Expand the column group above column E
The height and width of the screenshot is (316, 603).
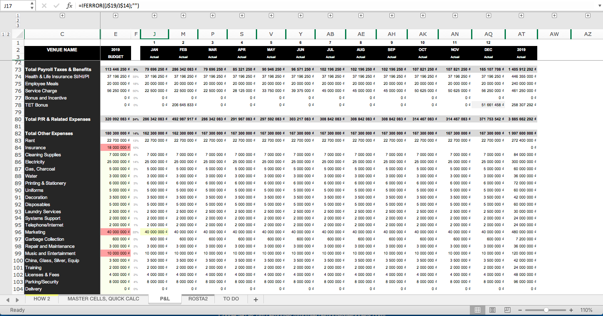pyautogui.click(x=116, y=15)
